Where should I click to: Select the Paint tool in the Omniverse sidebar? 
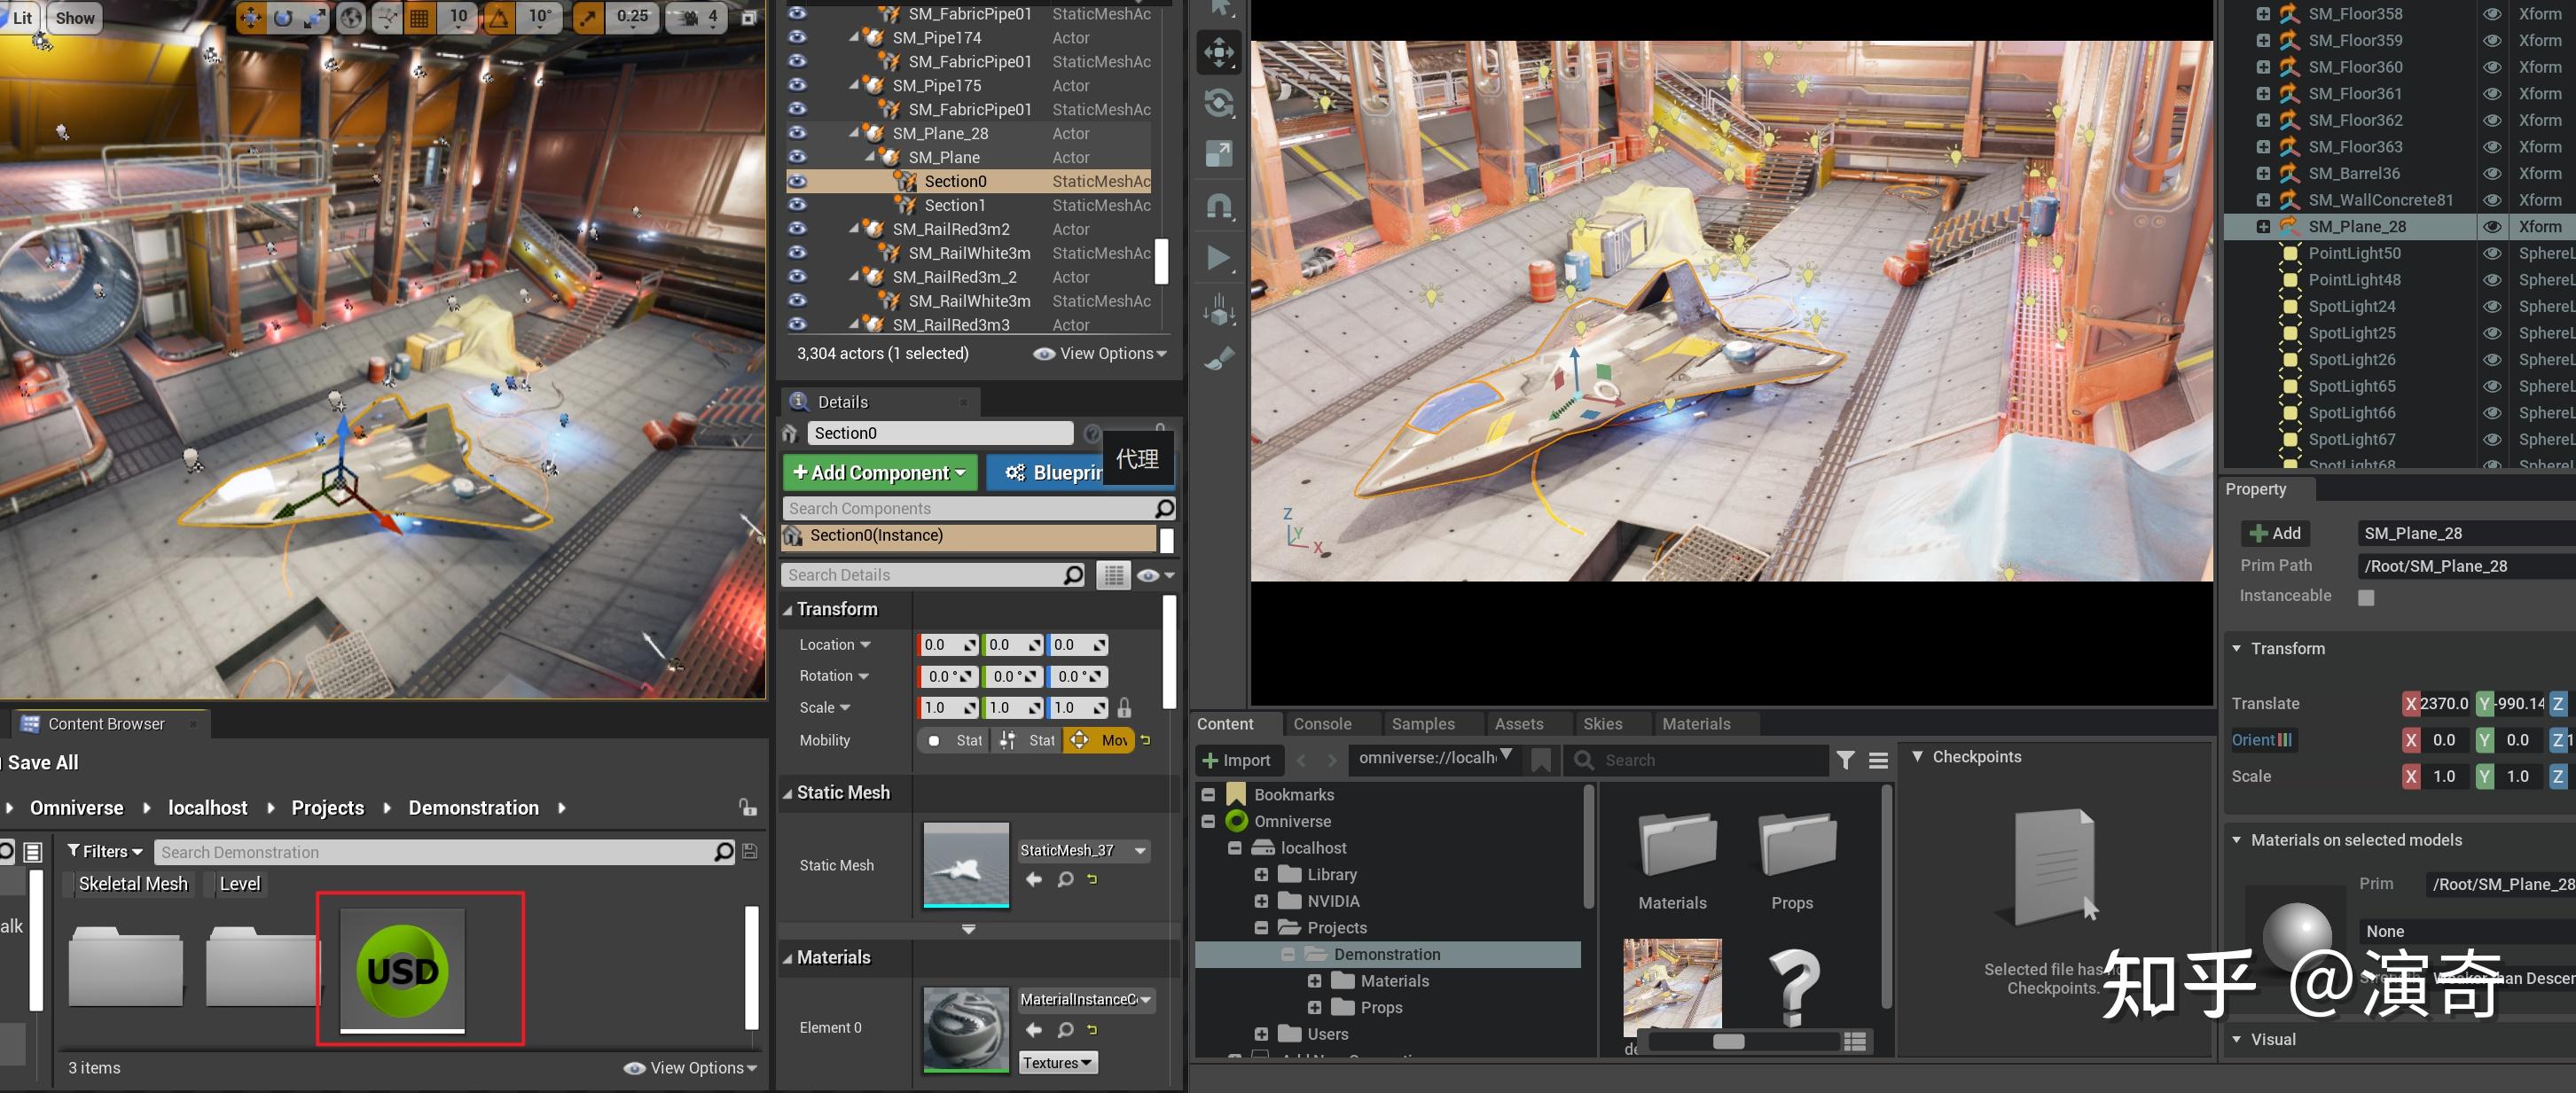1219,360
